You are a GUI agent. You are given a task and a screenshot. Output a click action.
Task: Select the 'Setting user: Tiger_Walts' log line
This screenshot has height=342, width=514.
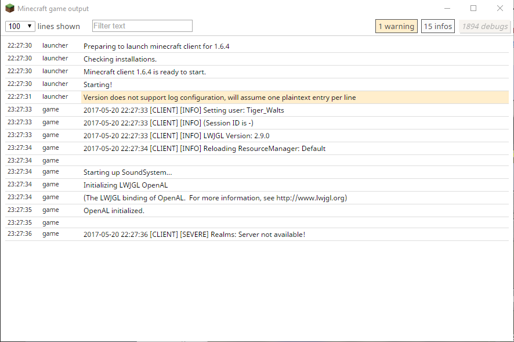pos(256,110)
